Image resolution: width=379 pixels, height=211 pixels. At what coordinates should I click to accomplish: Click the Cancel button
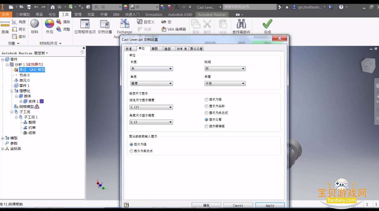pos(238,205)
